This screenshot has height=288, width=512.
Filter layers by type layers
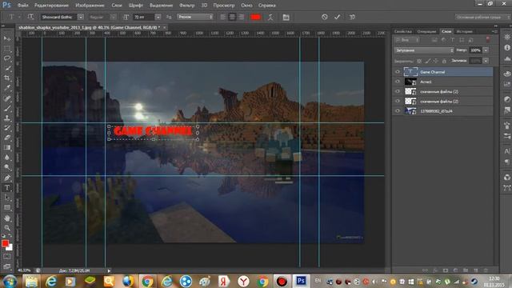(453, 40)
